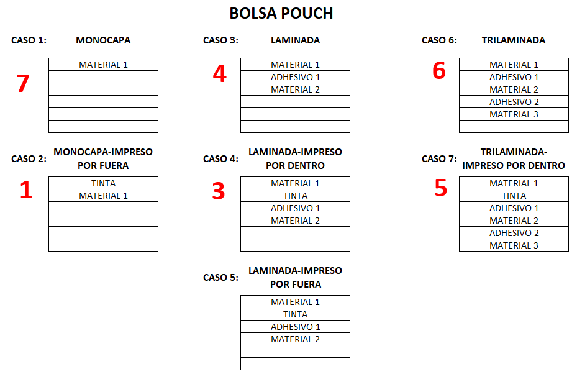Select MATERIAL 2 cell in Caso 4 table
572x374 pixels.
click(x=295, y=221)
